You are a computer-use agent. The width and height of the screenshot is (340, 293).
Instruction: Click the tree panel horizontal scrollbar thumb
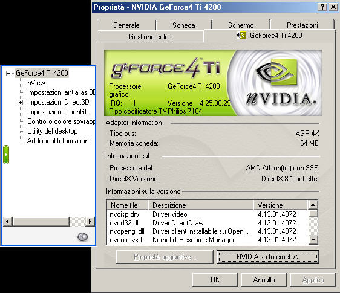tap(41, 221)
